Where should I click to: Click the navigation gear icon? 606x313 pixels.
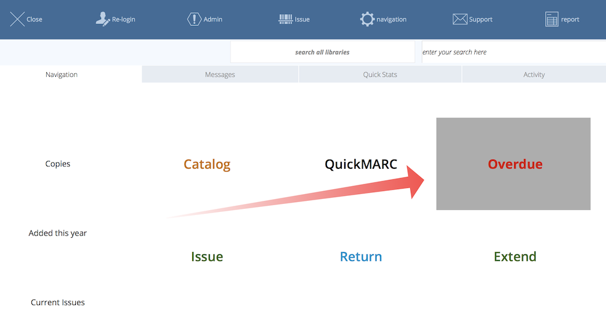[367, 19]
